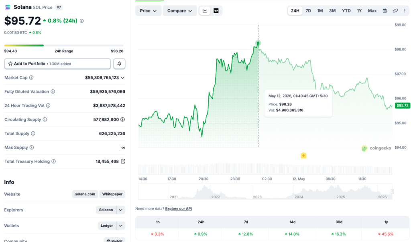The height and width of the screenshot is (242, 411).
Task: Open the solana.com website link
Action: [85, 194]
